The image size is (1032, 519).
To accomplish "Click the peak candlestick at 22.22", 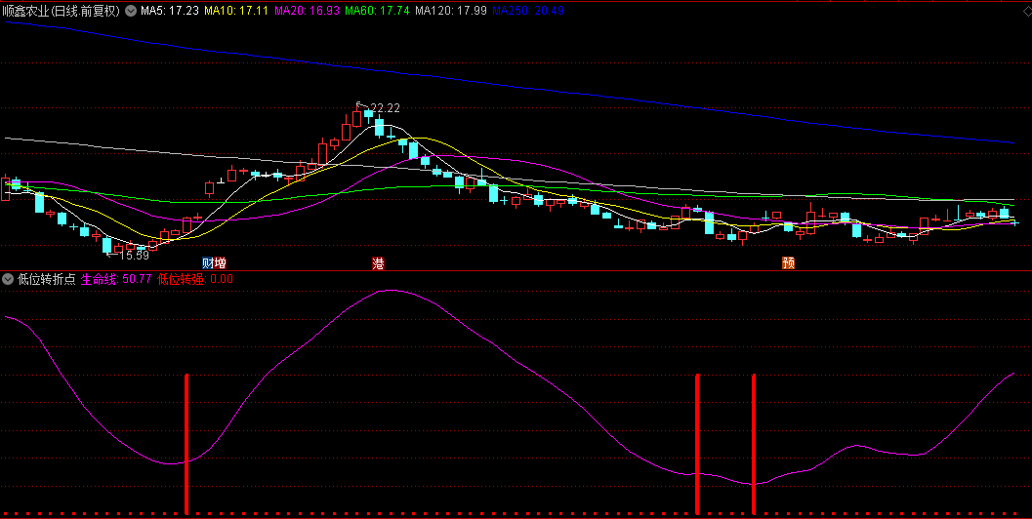I will click(357, 117).
